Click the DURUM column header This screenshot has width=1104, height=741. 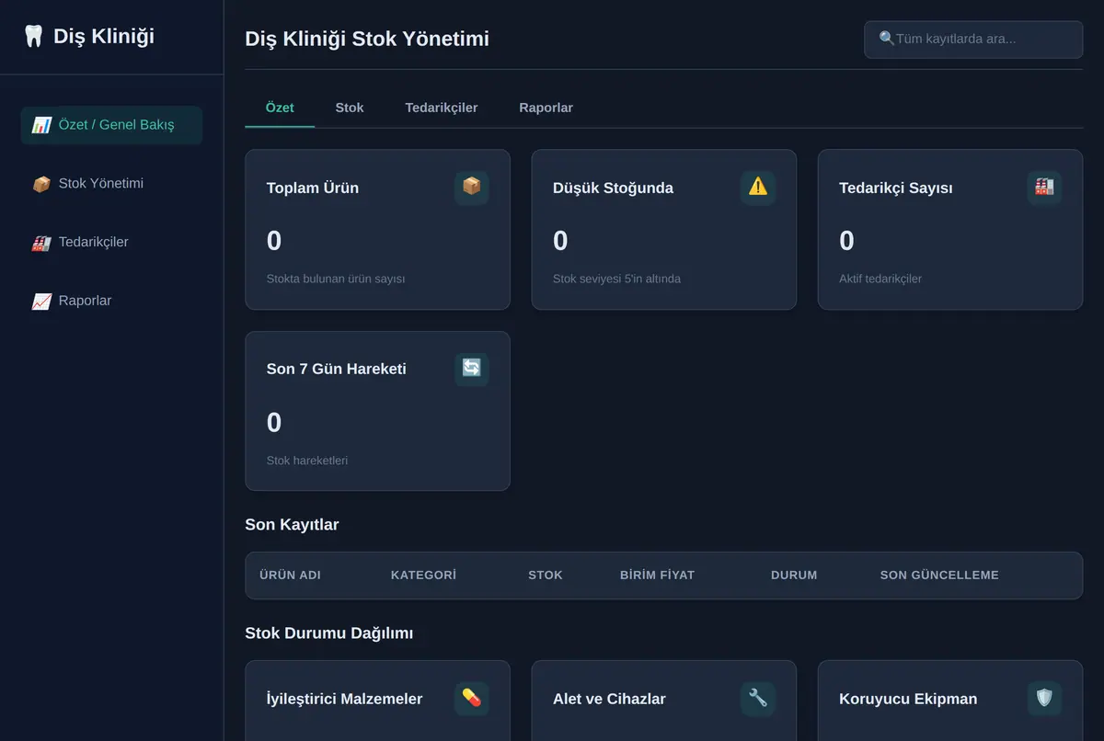pos(794,576)
